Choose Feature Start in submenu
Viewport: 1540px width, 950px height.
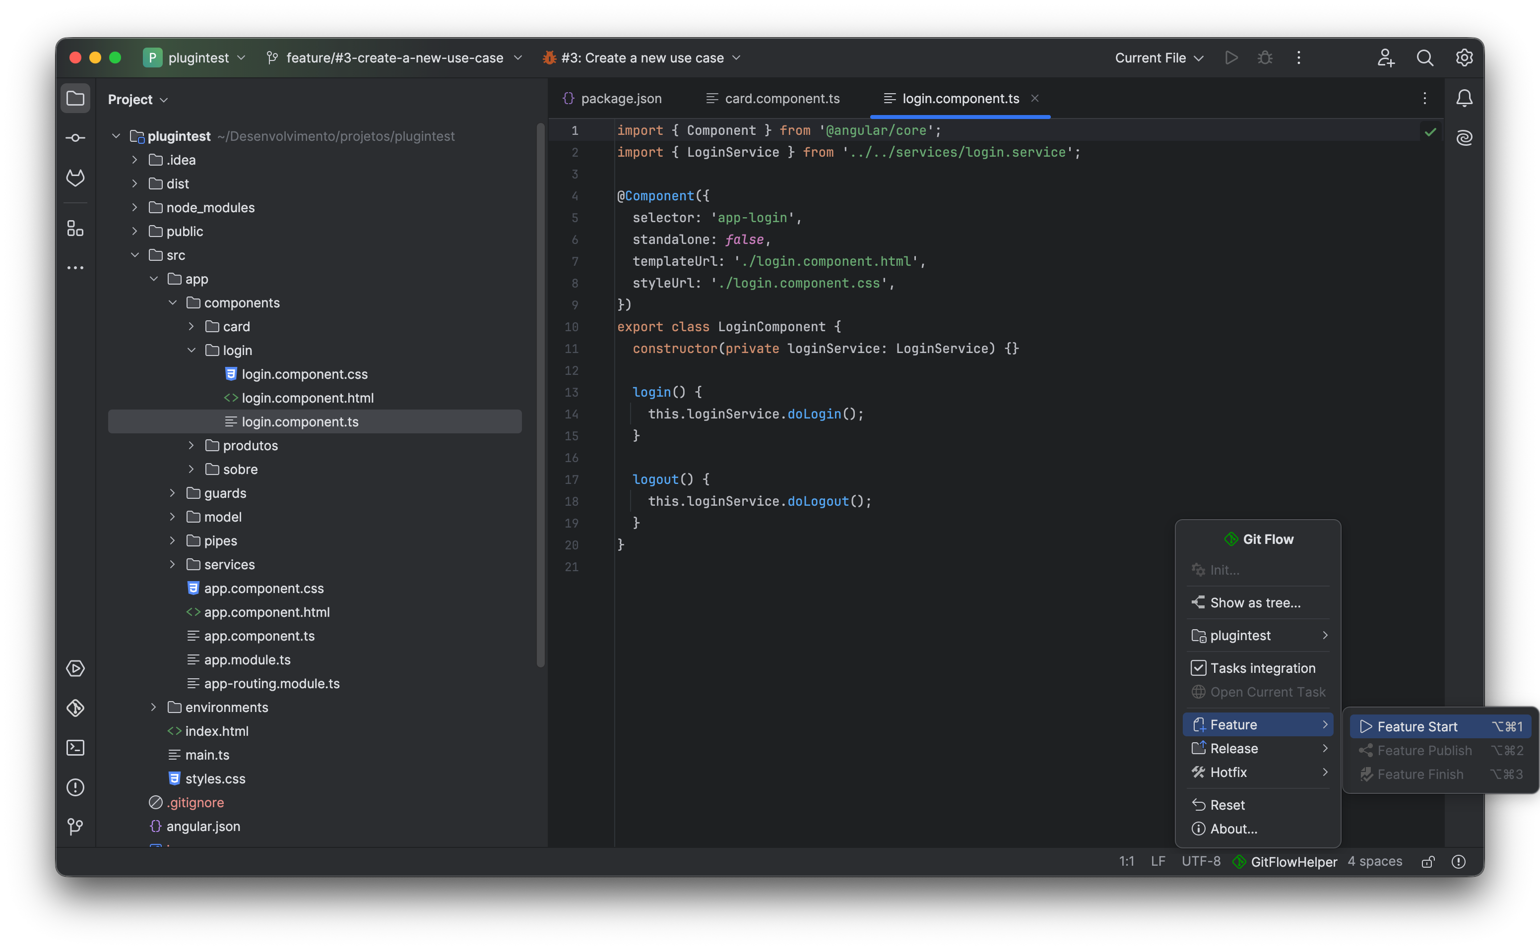(1440, 726)
